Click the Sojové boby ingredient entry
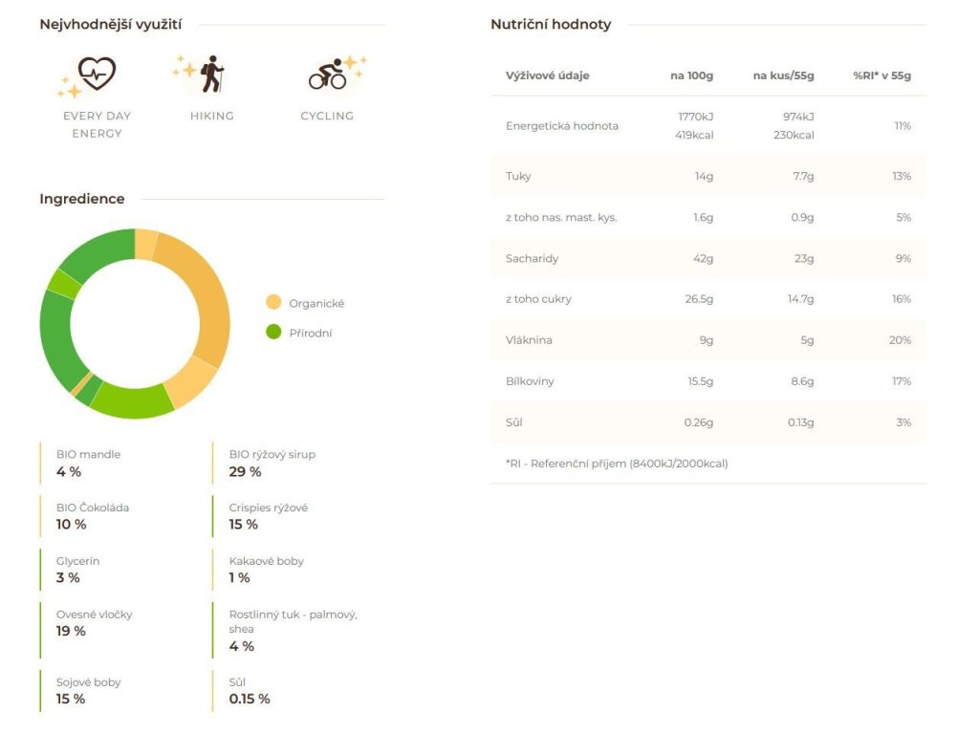 coord(88,691)
